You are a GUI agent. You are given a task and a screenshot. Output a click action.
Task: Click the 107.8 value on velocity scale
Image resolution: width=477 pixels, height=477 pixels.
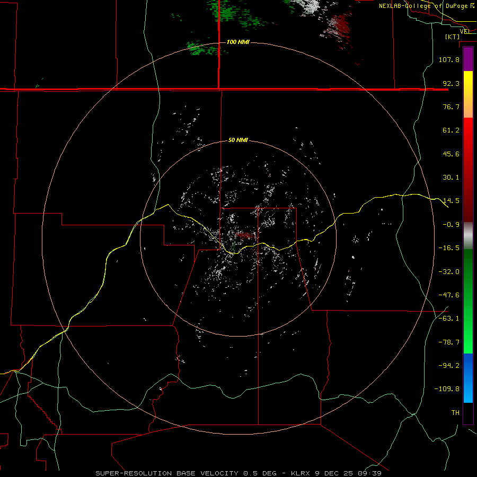tap(449, 59)
